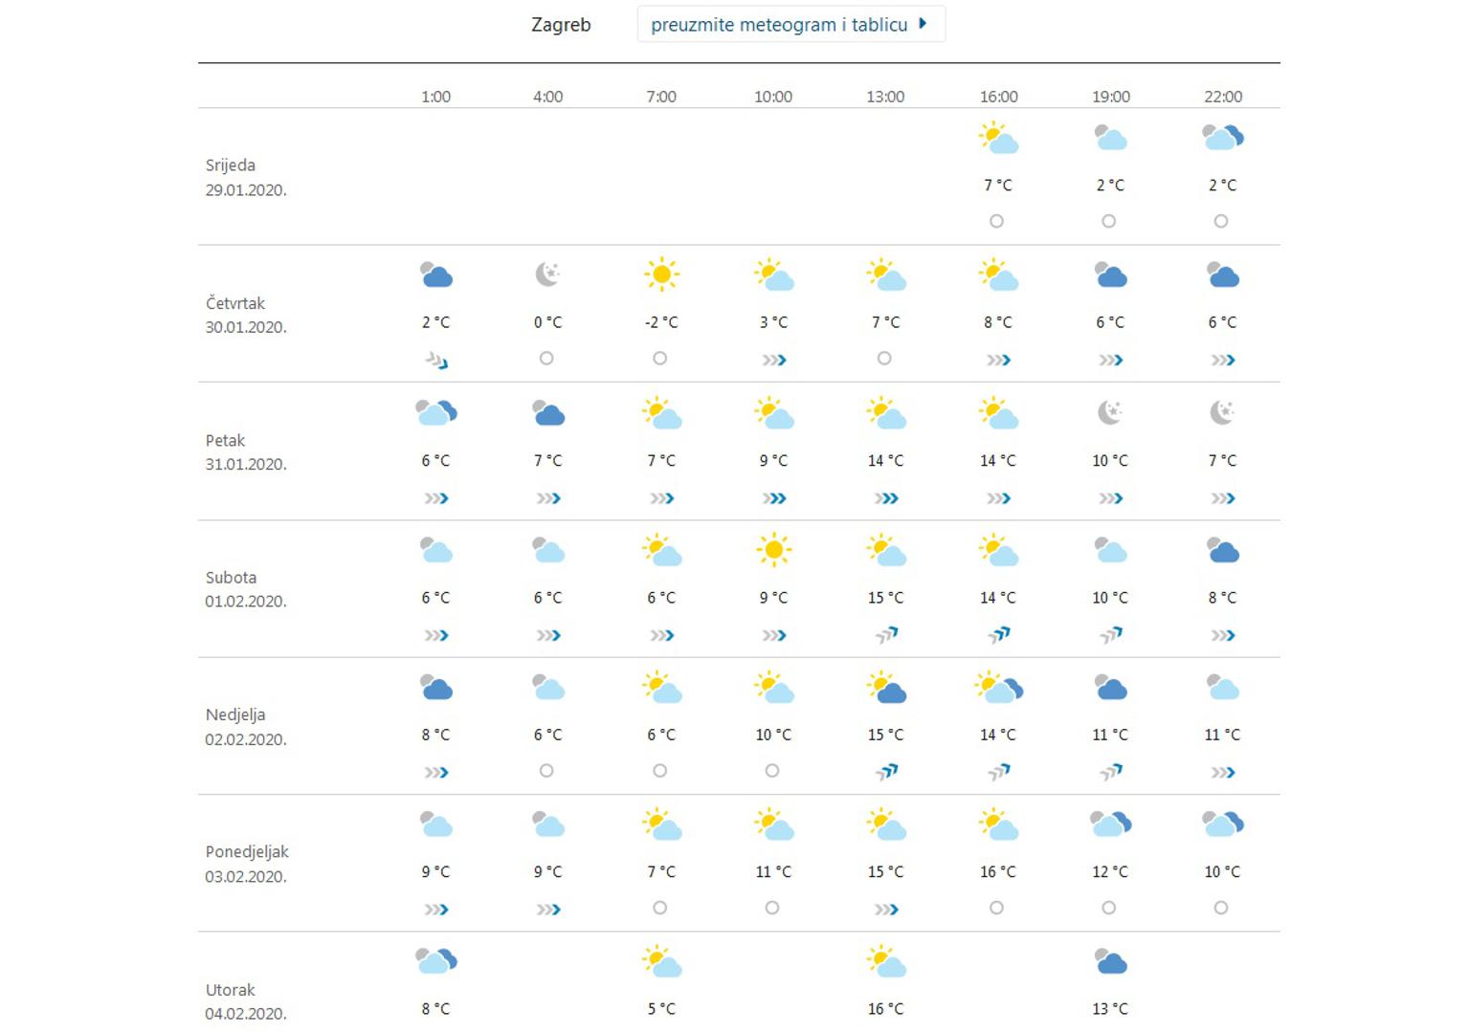
Task: Click the Petak 31.01.2020. row label
Action: tap(246, 452)
